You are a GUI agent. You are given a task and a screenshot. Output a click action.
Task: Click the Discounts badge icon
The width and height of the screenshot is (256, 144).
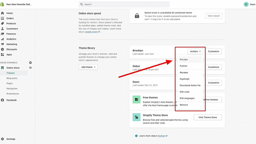(x=2, y=49)
